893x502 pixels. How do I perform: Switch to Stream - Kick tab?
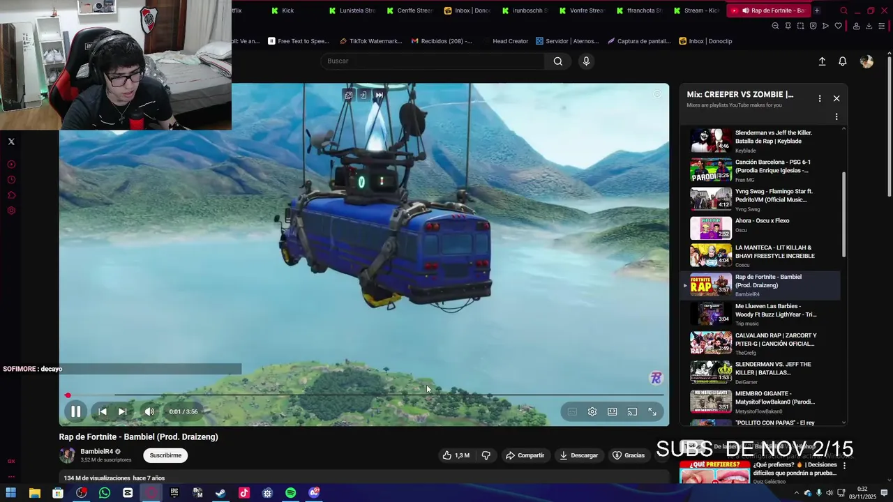[697, 10]
